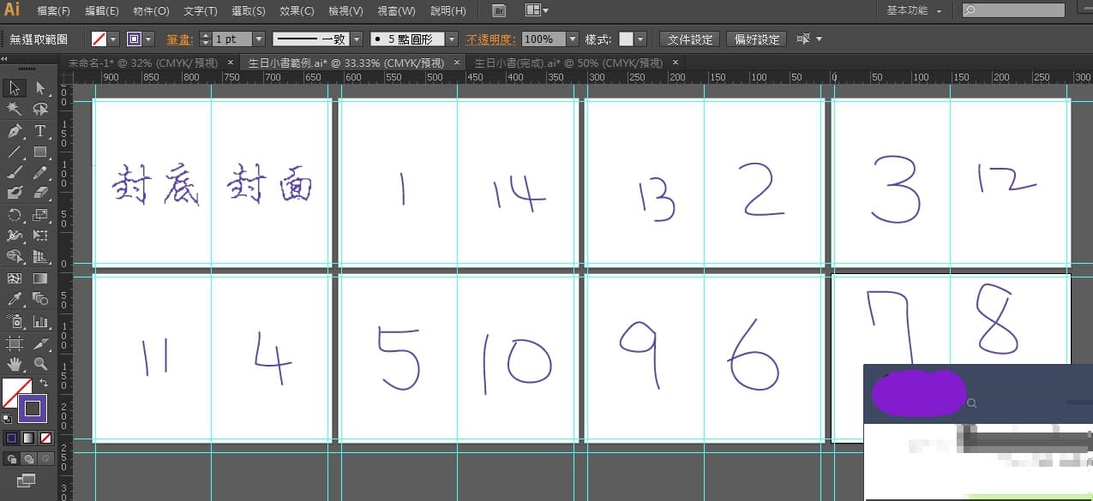Select the Zoom tool
Image resolution: width=1093 pixels, height=501 pixels.
click(x=40, y=365)
